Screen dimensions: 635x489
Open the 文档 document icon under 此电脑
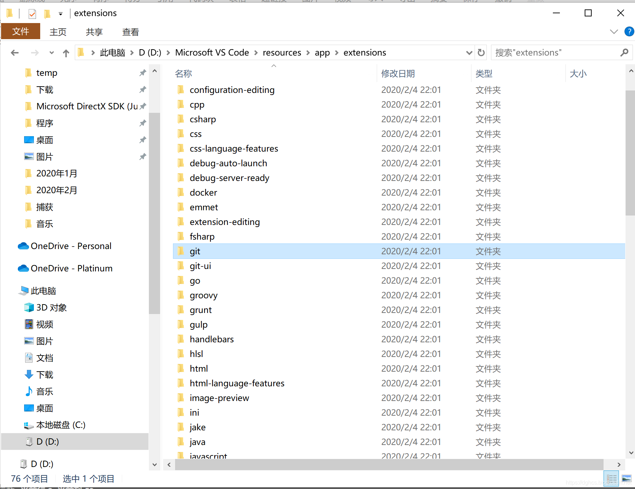click(x=29, y=358)
